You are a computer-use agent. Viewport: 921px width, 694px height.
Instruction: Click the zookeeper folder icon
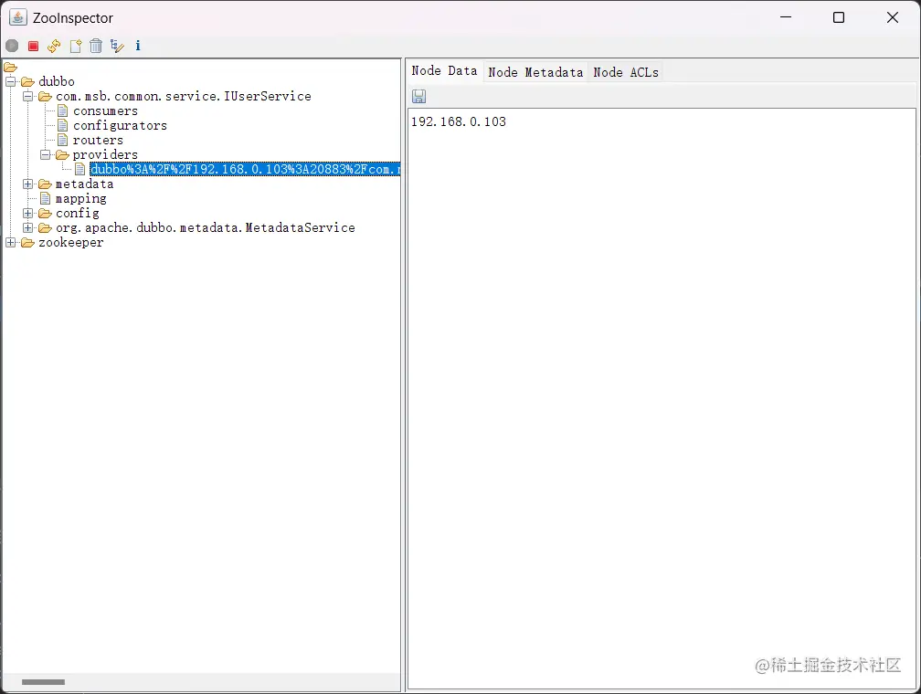pos(27,243)
